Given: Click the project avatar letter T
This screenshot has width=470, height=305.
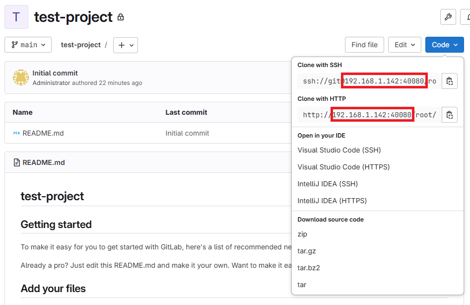Looking at the screenshot, I should click(x=16, y=17).
